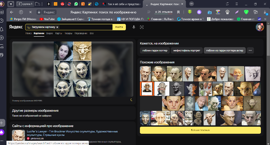Open the black four-point star pinned tab
This screenshot has height=145, width=270.
coord(49,4)
